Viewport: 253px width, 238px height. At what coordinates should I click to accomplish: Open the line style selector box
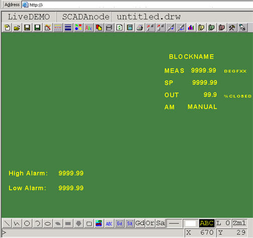click(x=174, y=223)
